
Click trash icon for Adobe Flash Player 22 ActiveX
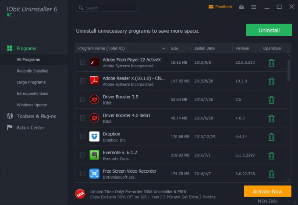(x=271, y=63)
